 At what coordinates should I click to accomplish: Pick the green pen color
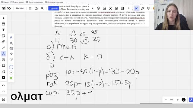[x=11, y=78]
